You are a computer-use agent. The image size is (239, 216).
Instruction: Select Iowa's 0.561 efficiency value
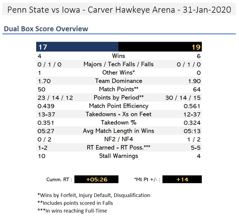(x=192, y=106)
